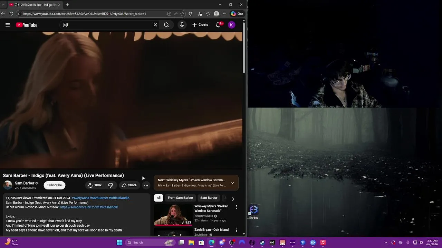Open options for Zach Bryan video
Screen dimensions: 442x248
click(x=237, y=230)
